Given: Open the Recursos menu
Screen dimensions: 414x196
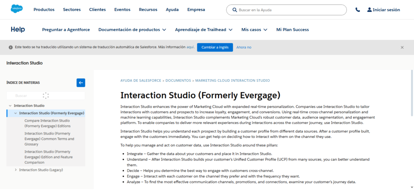Looking at the screenshot, I should point(148,10).
